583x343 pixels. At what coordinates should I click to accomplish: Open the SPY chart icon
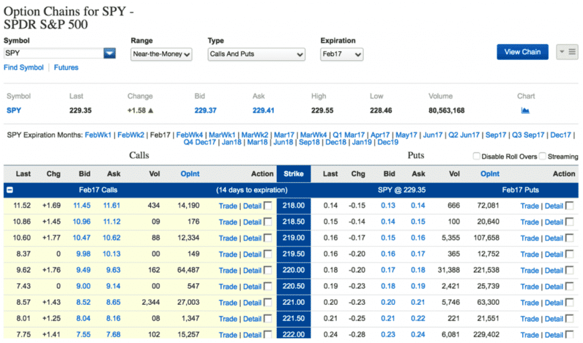[x=525, y=110]
